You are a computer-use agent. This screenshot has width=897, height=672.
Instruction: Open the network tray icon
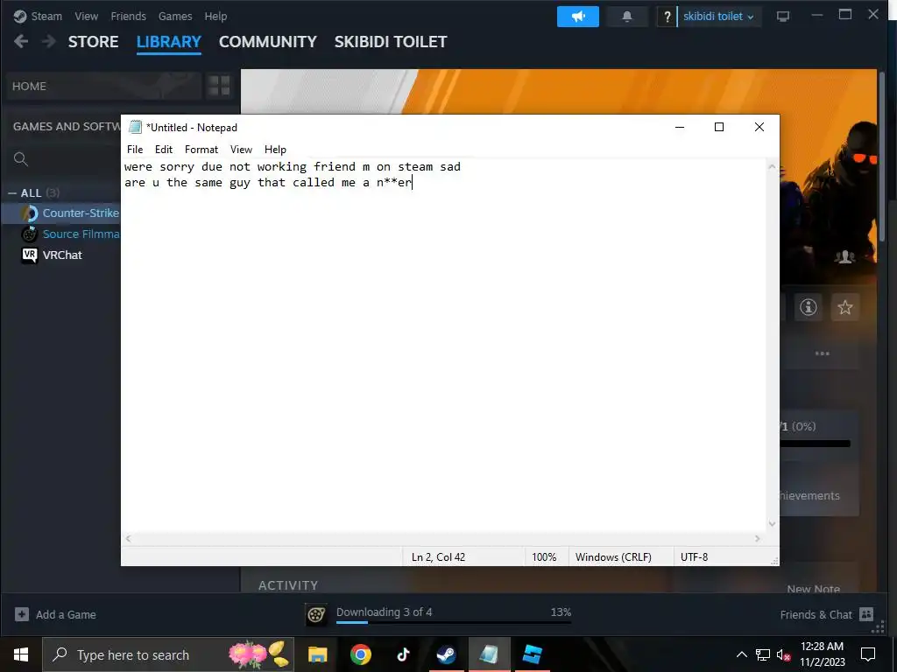pos(763,654)
